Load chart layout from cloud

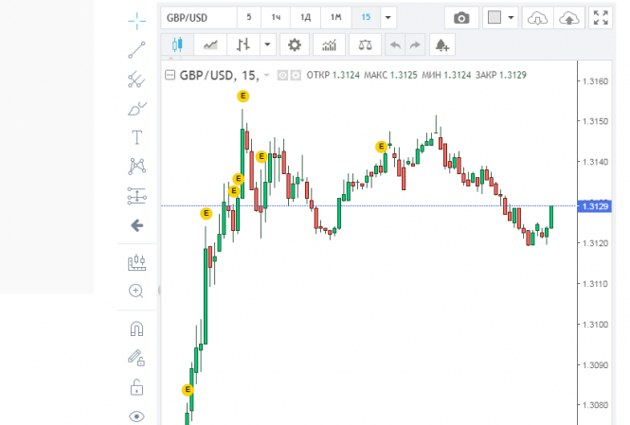(x=537, y=18)
